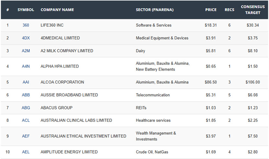Click the Crude Oil, NatGas sector
This screenshot has width=269, height=159.
point(152,152)
